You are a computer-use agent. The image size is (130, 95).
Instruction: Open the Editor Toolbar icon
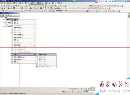pos(46,5)
